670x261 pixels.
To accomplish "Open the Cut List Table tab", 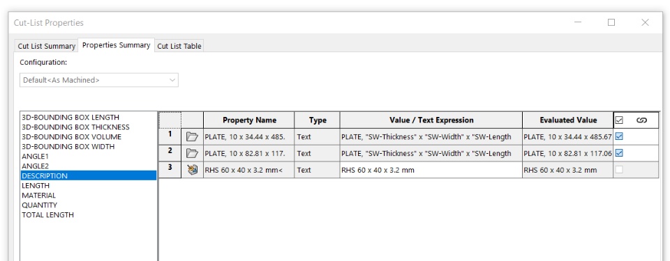I will 179,46.
